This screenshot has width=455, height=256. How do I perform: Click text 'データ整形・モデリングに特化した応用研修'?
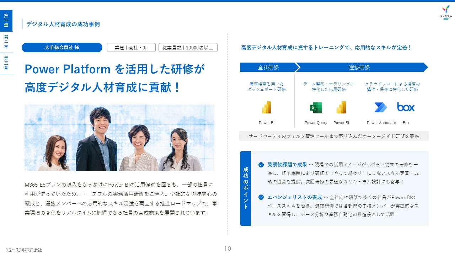(329, 87)
